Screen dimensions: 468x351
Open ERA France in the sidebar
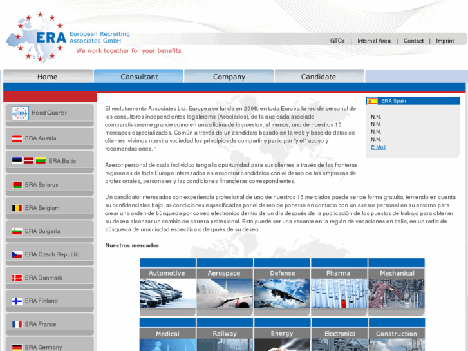[50, 324]
